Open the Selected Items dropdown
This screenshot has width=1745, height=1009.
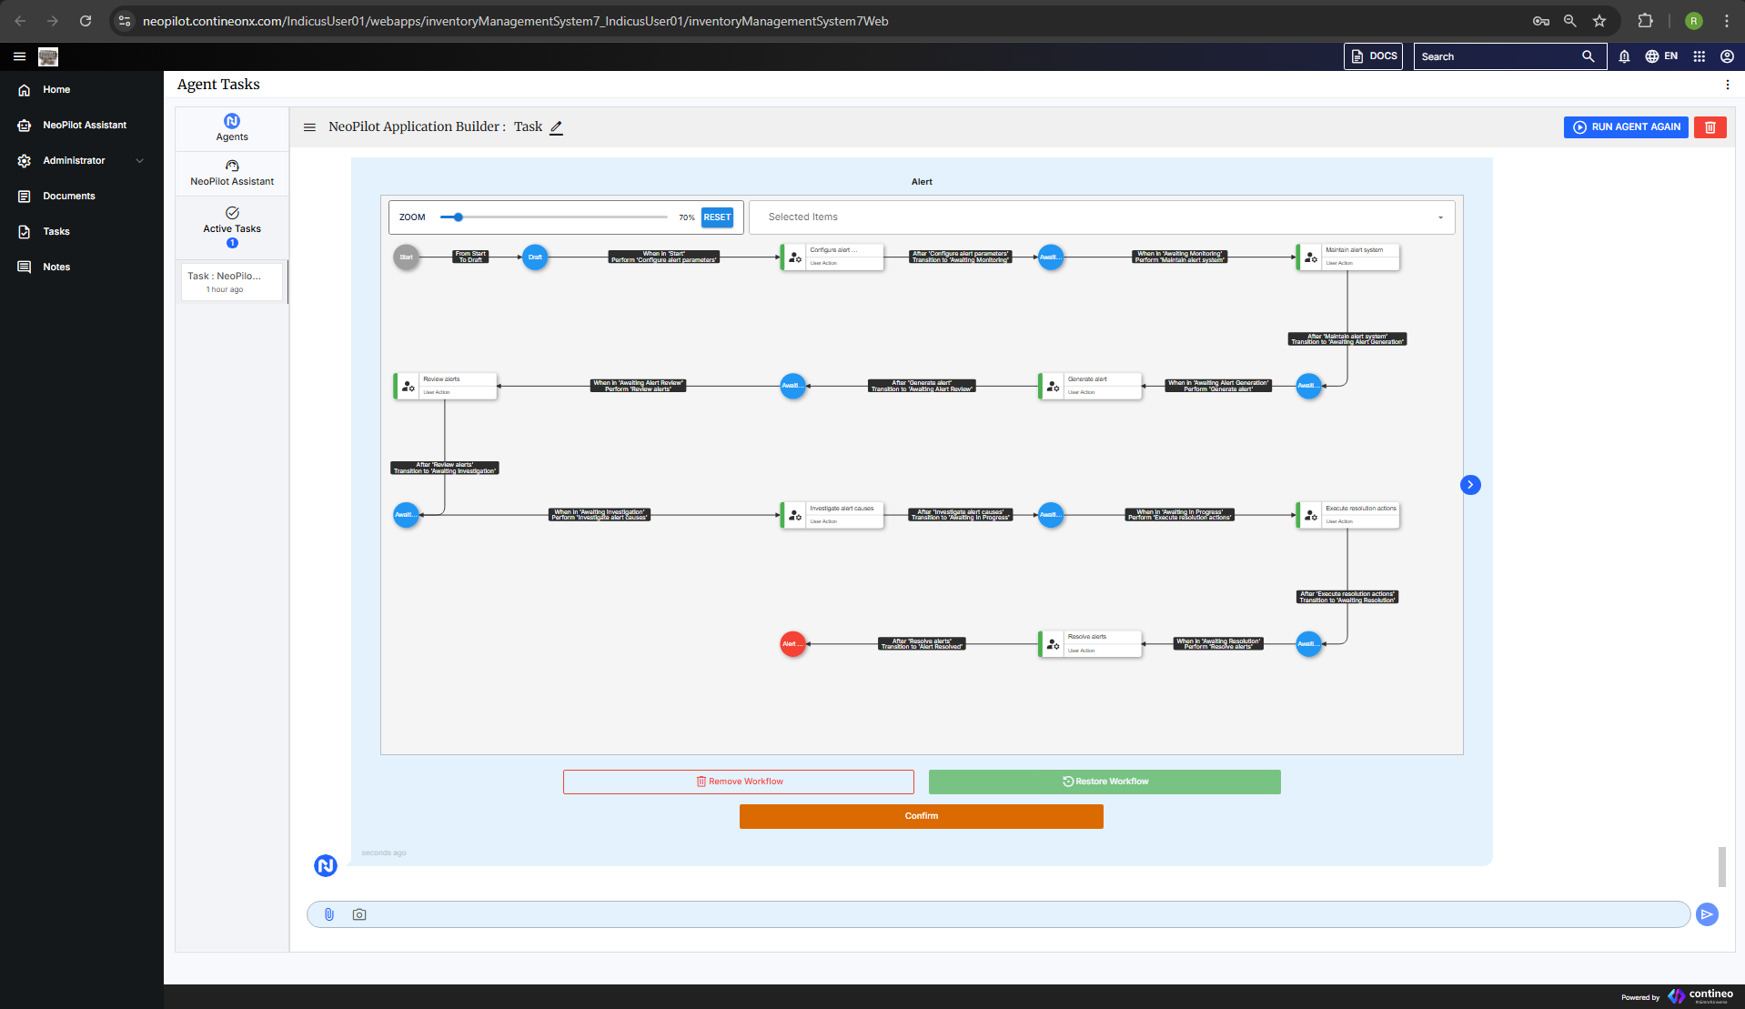point(1102,217)
